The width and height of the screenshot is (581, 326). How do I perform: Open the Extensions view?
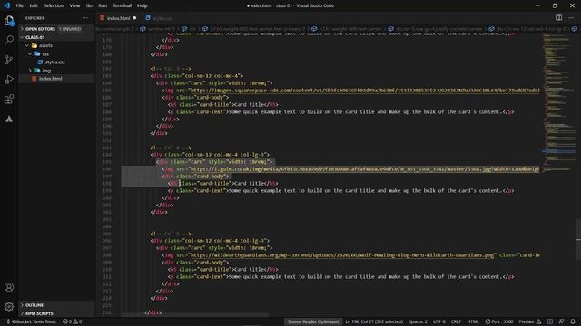pyautogui.click(x=9, y=99)
